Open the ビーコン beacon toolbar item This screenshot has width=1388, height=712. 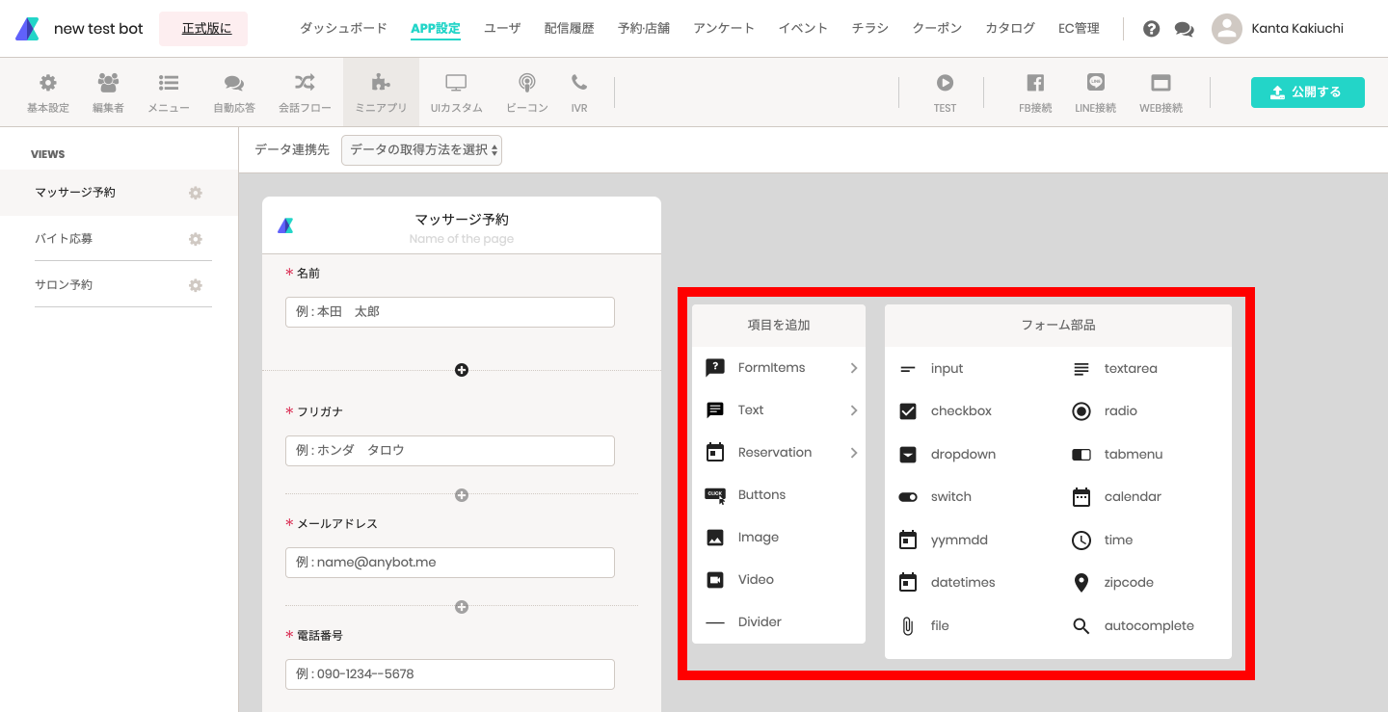526,92
